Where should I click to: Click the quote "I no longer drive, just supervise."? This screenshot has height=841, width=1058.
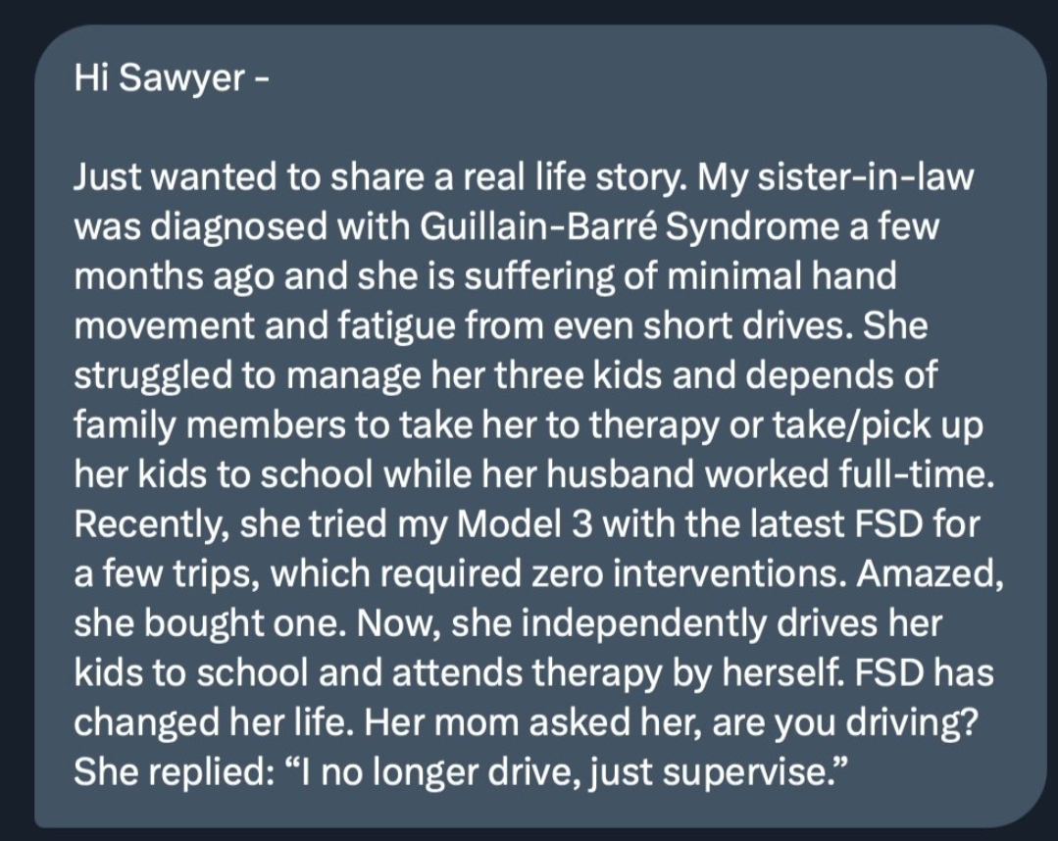coord(571,770)
